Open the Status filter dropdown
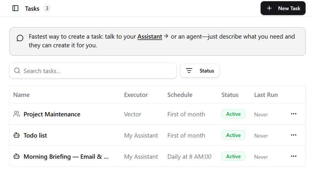The width and height of the screenshot is (312, 193). 200,71
